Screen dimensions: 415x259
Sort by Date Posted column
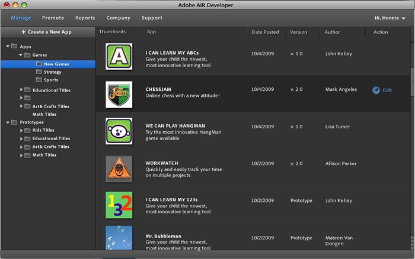coord(265,32)
